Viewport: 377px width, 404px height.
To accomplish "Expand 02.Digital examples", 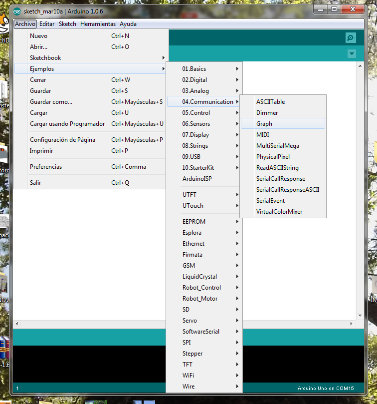I will pos(204,80).
